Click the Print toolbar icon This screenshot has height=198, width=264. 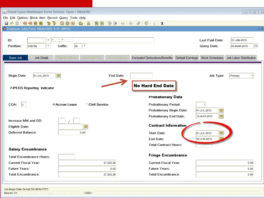[x=88, y=23]
